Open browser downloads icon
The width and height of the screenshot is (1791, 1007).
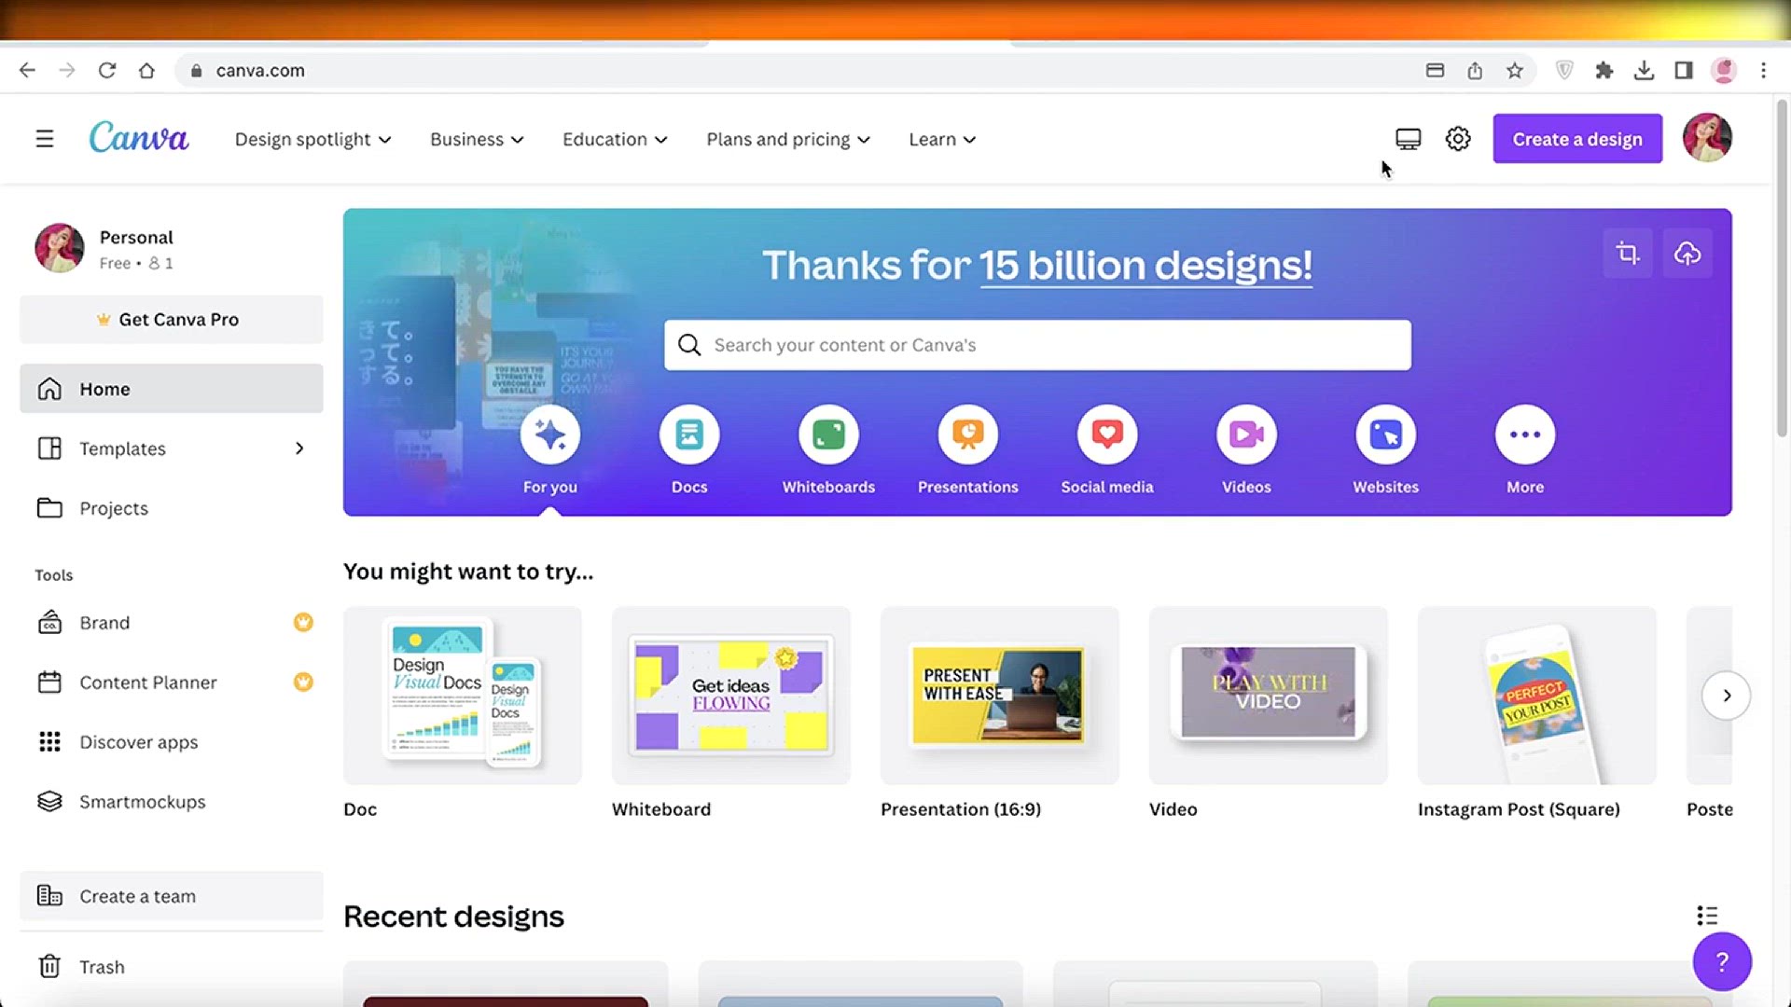1645,70
